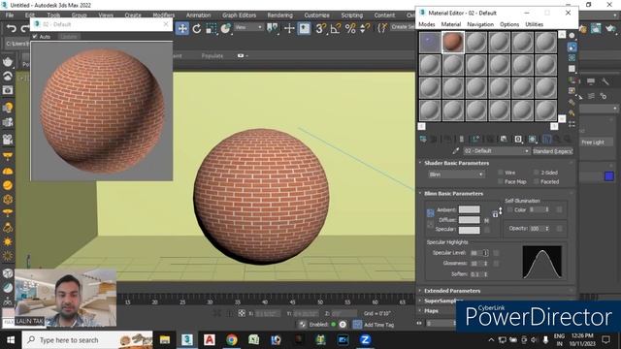
Task: Open AutoCAD from the Windows taskbar
Action: pyautogui.click(x=210, y=340)
